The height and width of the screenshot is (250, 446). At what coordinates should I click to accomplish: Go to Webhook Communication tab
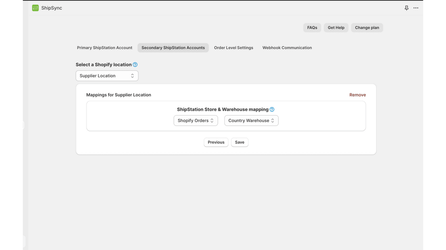287,48
